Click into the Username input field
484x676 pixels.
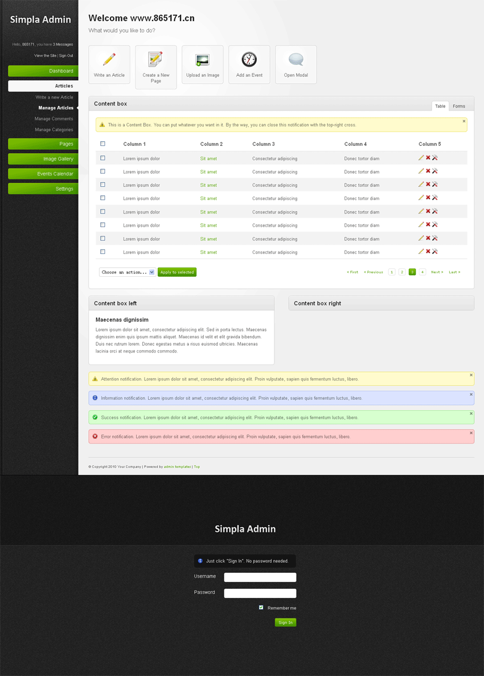click(260, 577)
